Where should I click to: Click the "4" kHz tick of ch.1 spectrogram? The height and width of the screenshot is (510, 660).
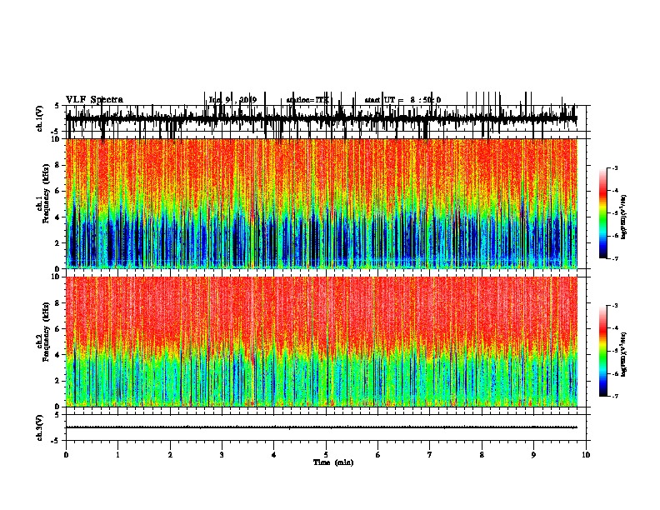click(58, 217)
